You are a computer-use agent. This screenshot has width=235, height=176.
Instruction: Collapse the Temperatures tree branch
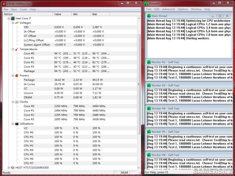click(x=13, y=49)
